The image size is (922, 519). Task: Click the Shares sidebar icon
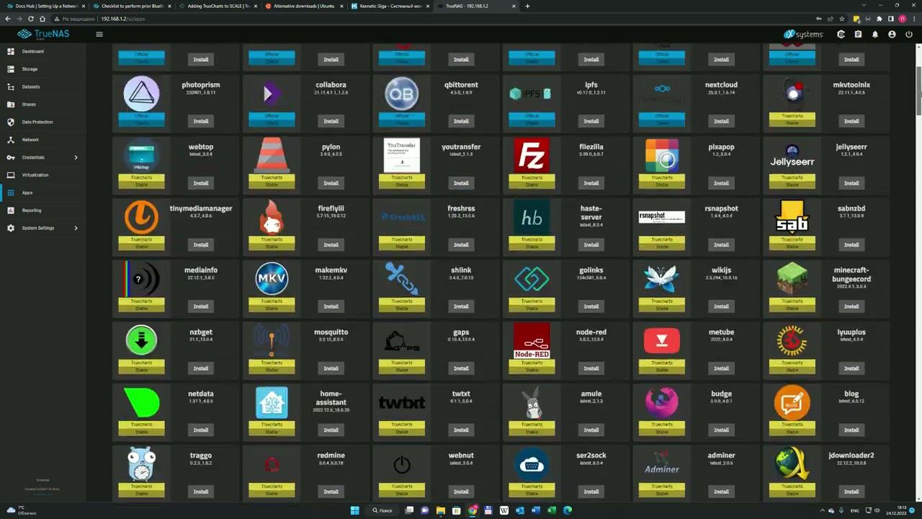point(11,105)
